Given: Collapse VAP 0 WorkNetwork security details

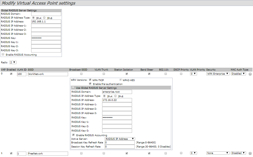Looking at the screenshot, I should tap(250, 74).
